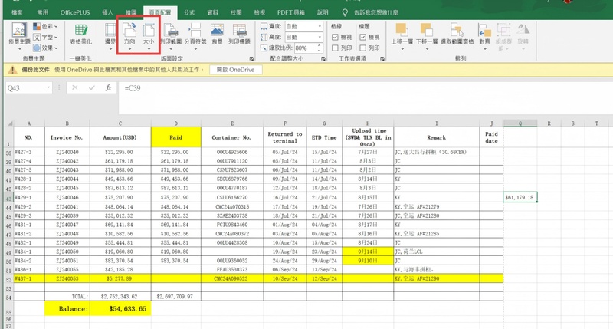
Task: Open the 大小 paper size menu
Action: point(149,37)
